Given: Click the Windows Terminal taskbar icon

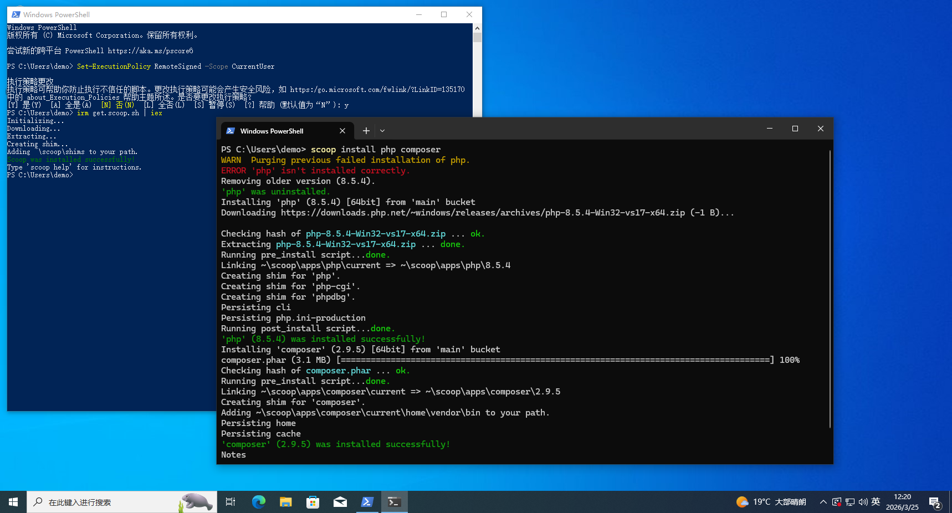Looking at the screenshot, I should point(394,502).
